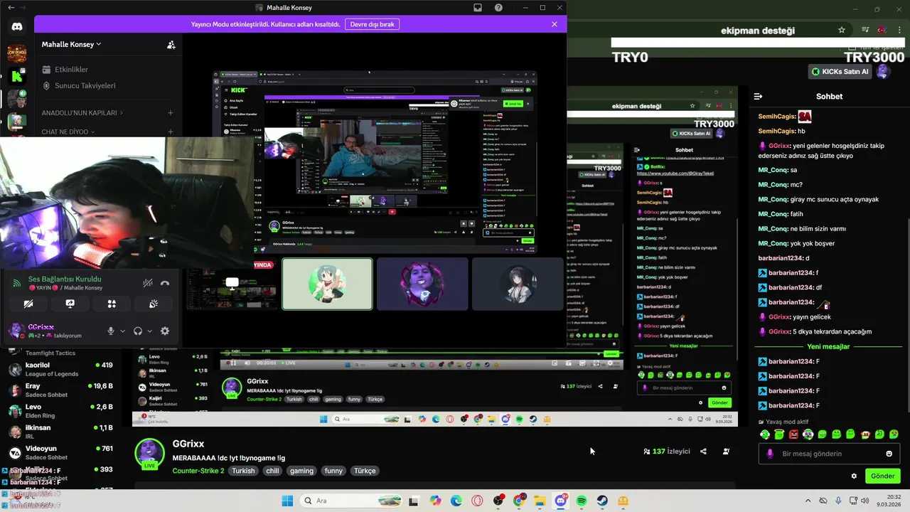The width and height of the screenshot is (910, 512).
Task: Jump to Yeni mesajlar divider
Action: tap(828, 346)
